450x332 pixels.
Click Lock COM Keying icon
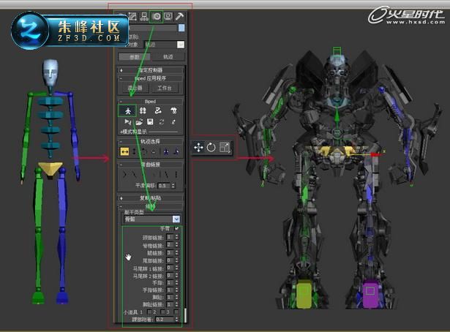(153, 152)
